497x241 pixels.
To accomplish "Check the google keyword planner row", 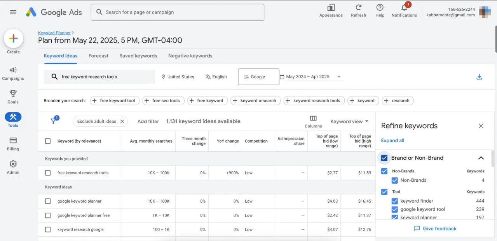I will (48, 201).
